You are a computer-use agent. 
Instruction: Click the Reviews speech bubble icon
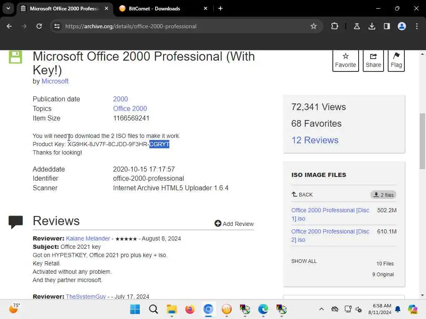pyautogui.click(x=15, y=222)
